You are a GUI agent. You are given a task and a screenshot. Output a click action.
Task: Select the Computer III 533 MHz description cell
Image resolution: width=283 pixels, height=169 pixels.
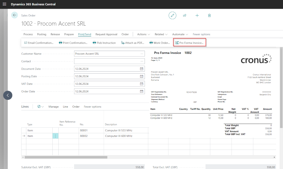tap(126, 130)
